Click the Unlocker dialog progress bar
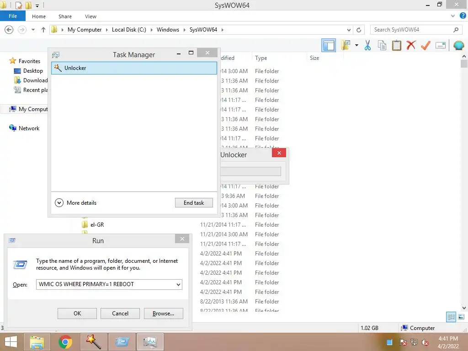This screenshot has height=351, width=468. pyautogui.click(x=251, y=171)
